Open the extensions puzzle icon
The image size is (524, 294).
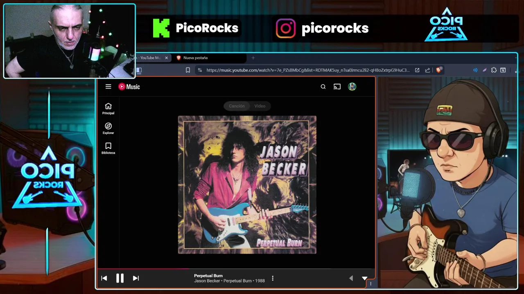click(x=494, y=70)
